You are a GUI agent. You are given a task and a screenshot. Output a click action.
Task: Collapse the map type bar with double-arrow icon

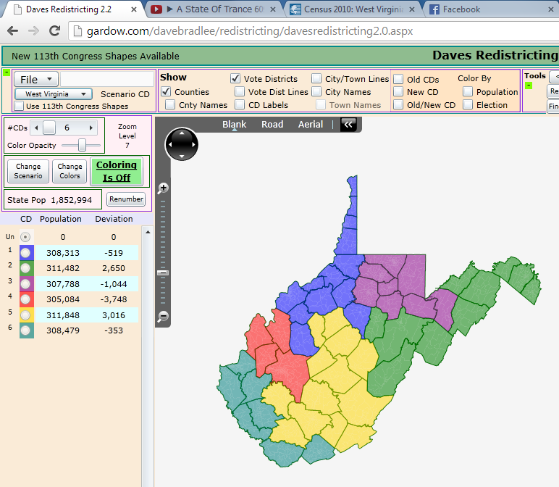(x=348, y=125)
